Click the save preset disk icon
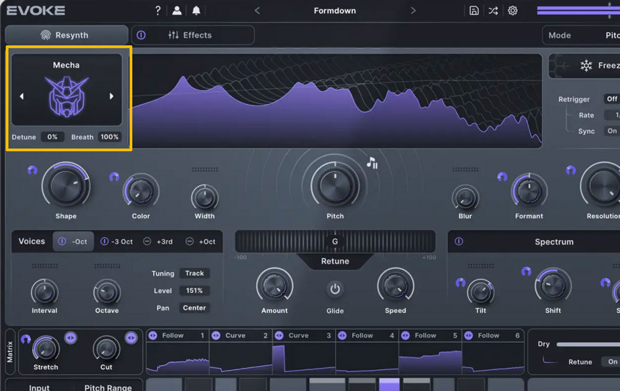620x391 pixels. (x=474, y=11)
